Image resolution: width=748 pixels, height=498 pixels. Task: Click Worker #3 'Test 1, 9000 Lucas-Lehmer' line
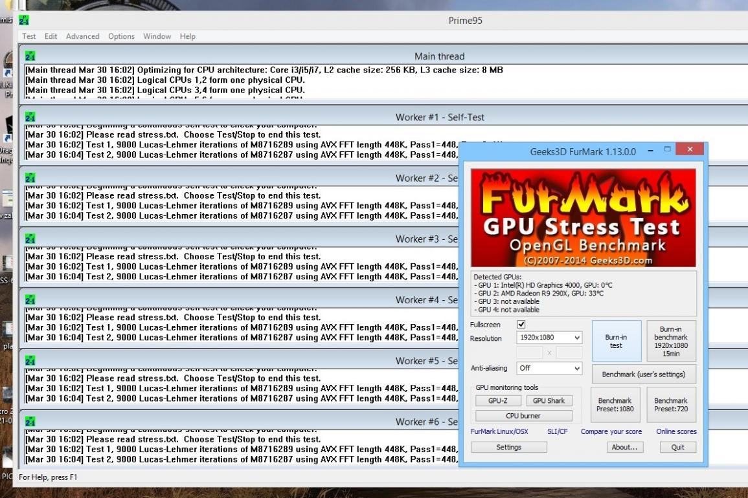[x=242, y=267]
